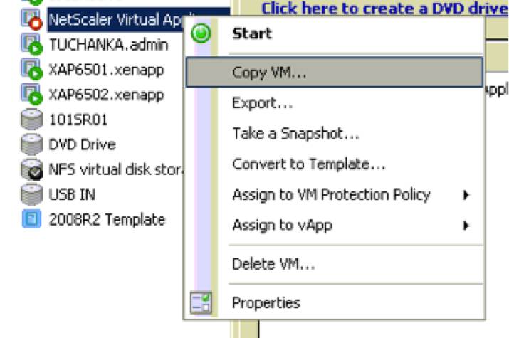The width and height of the screenshot is (509, 338).
Task: Click the green Start icon in context menu
Action: [x=202, y=33]
